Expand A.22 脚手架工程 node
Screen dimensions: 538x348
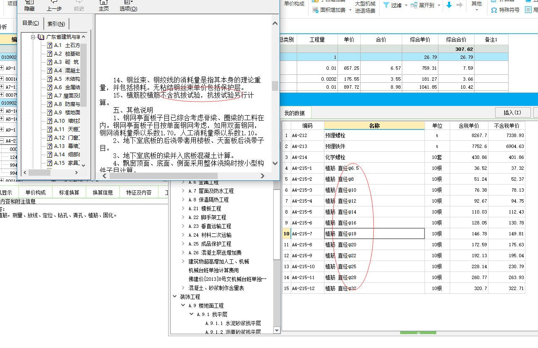pyautogui.click(x=183, y=217)
